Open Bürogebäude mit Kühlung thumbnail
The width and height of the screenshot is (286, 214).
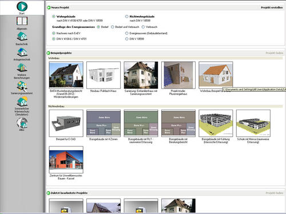[x=216, y=123]
